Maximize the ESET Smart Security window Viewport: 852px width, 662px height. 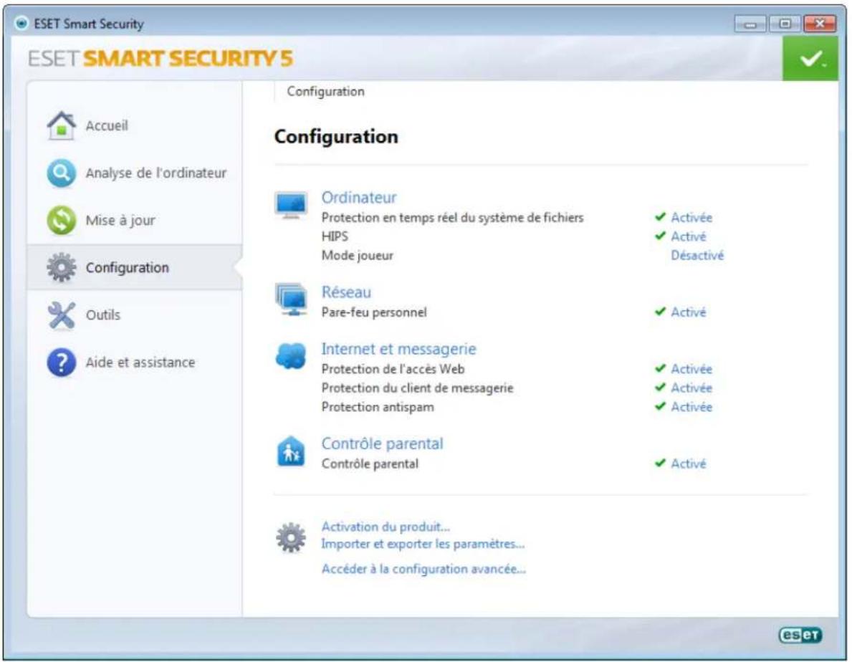pos(785,24)
